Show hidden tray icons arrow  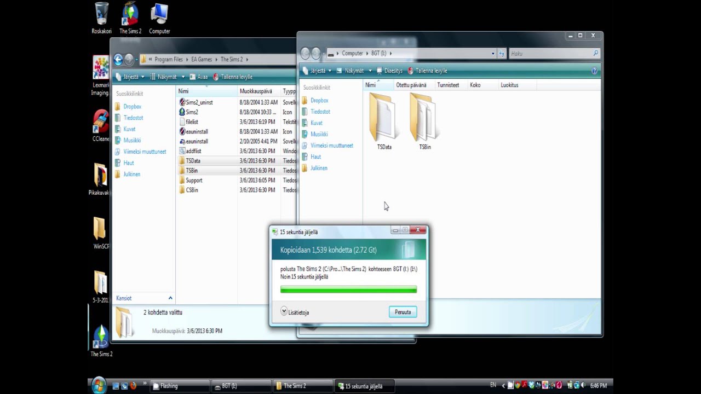click(x=504, y=386)
